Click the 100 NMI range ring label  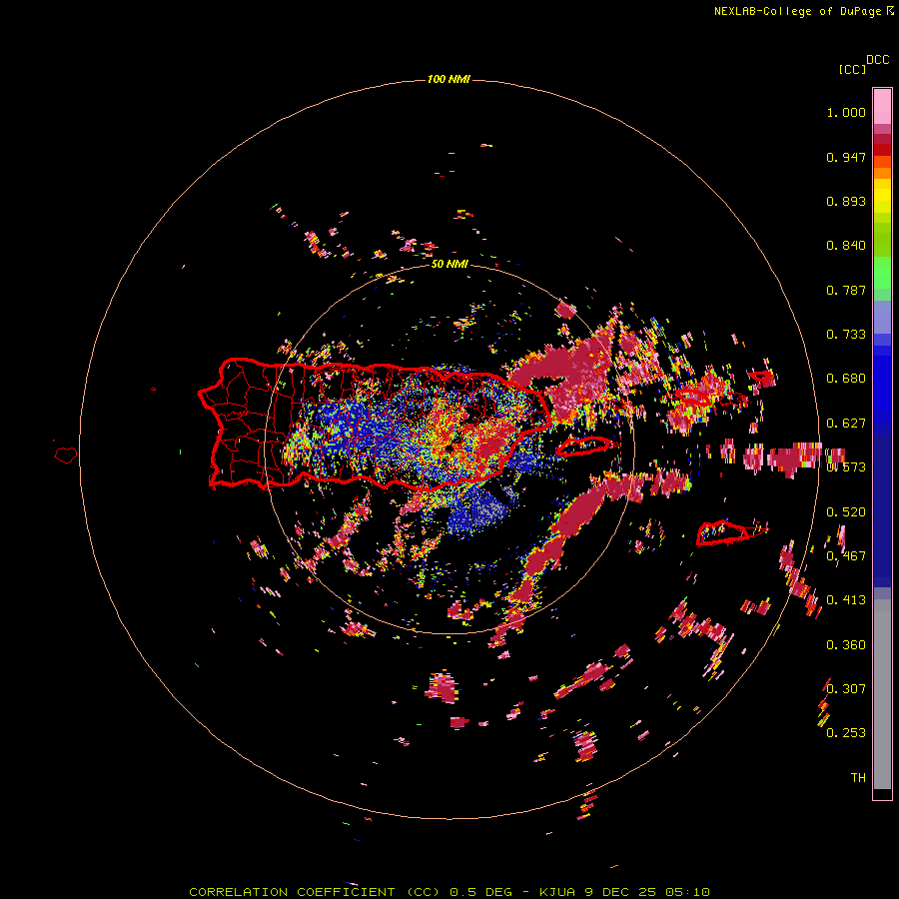pos(449,79)
